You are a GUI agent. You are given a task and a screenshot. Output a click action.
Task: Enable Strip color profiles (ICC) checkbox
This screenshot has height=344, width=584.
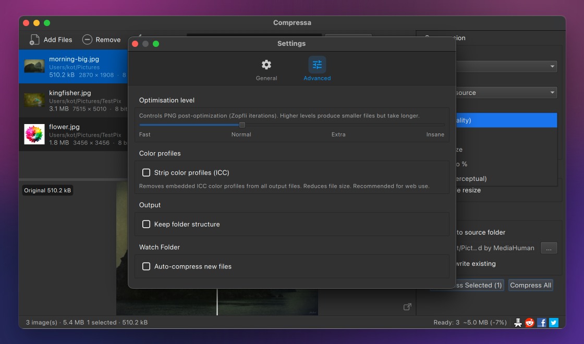pyautogui.click(x=146, y=173)
